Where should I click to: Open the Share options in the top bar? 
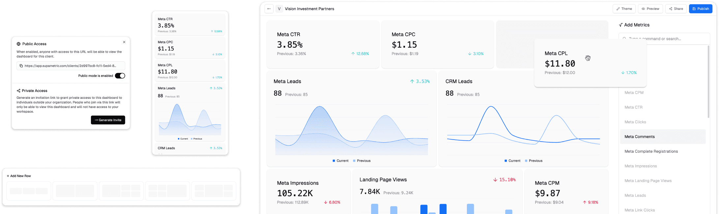(676, 9)
